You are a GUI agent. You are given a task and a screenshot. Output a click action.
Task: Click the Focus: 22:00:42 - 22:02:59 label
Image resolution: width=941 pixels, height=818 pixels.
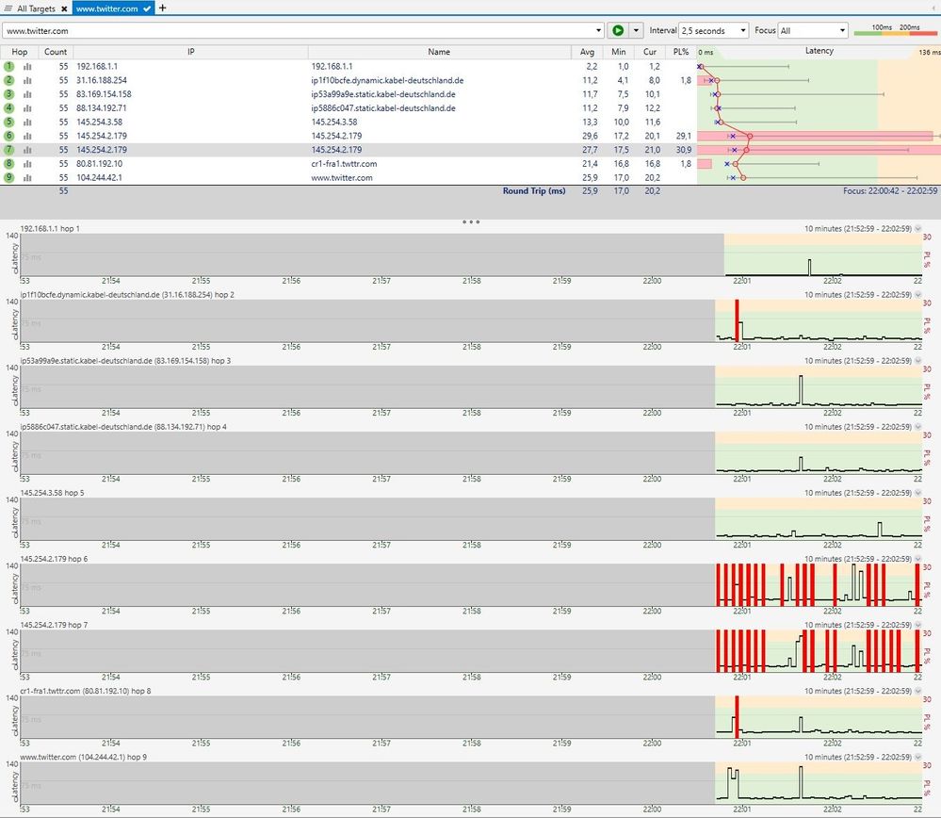(x=890, y=191)
